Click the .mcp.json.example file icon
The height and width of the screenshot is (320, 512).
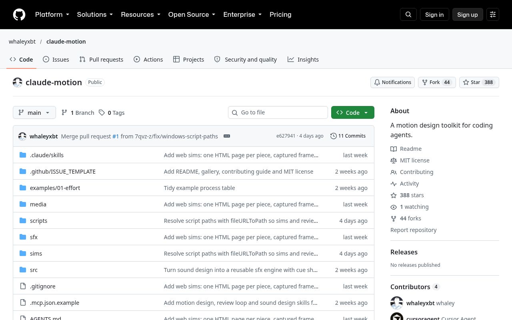click(23, 302)
